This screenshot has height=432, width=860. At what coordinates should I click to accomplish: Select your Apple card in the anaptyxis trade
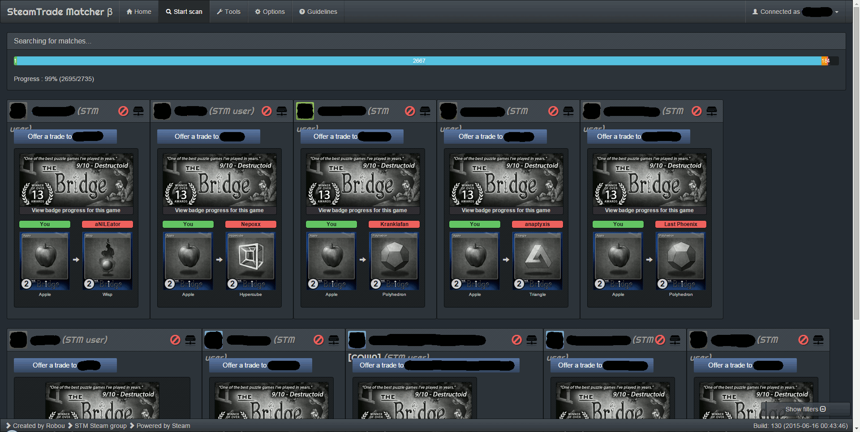click(475, 261)
